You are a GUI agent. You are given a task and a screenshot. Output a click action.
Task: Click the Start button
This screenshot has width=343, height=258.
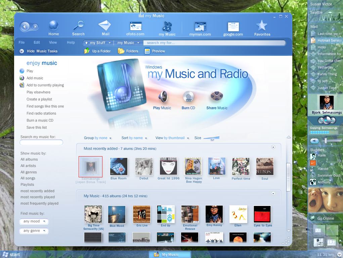click(x=11, y=255)
